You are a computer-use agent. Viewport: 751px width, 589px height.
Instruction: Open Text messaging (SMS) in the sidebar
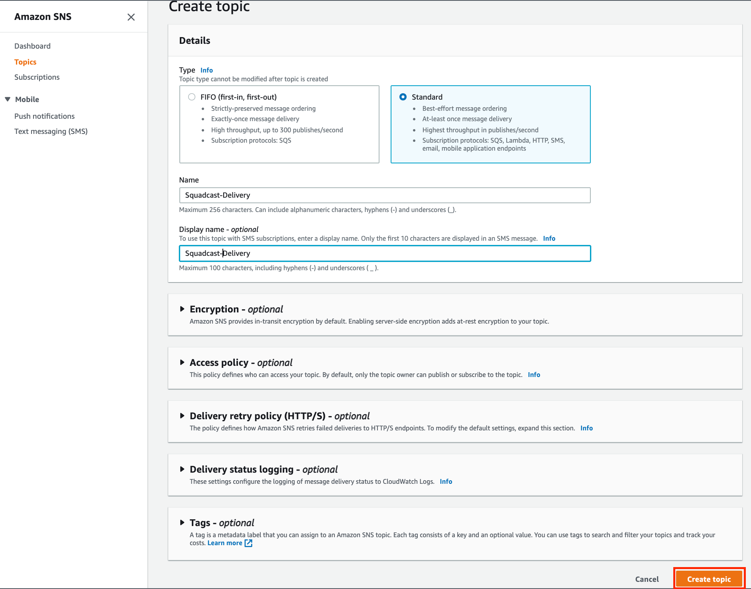coord(51,131)
